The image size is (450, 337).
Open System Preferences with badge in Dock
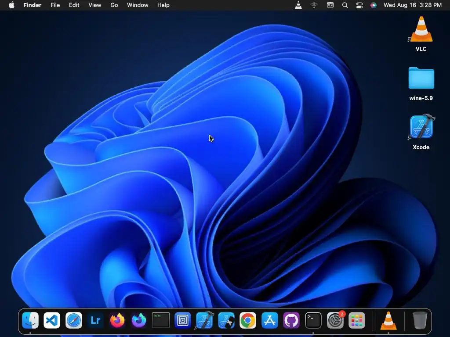(x=335, y=320)
